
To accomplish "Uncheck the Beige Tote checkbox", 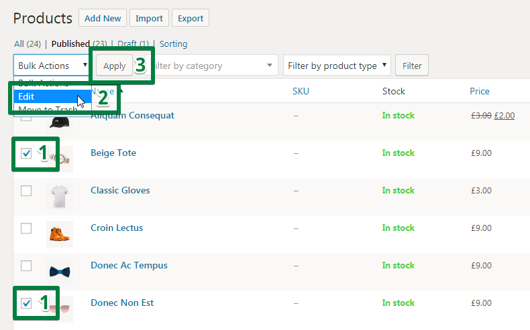I will pos(26,153).
